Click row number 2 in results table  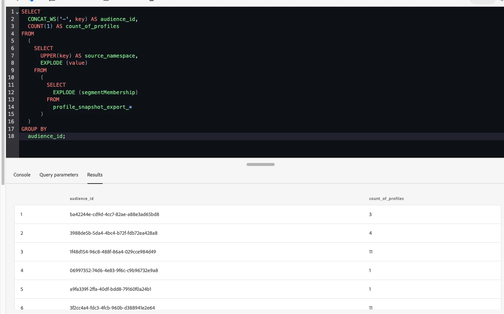click(x=22, y=233)
